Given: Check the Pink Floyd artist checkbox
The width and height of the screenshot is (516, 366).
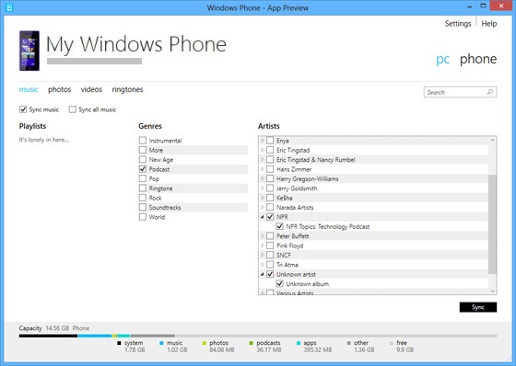Looking at the screenshot, I should coord(270,246).
